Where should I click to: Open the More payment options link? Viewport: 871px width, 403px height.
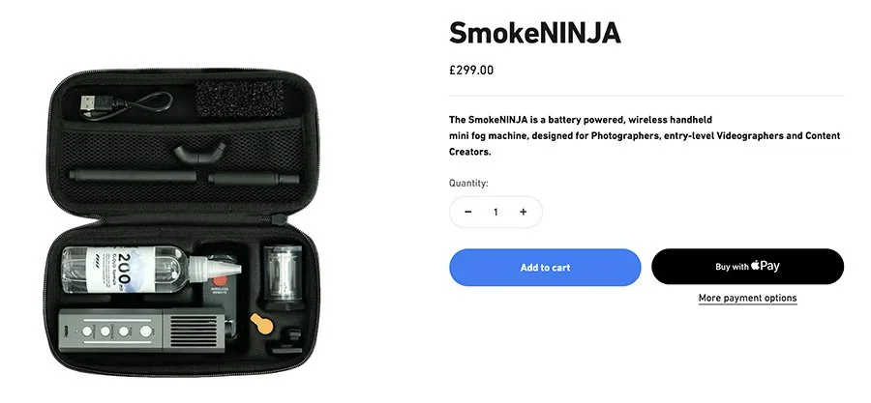(x=747, y=299)
